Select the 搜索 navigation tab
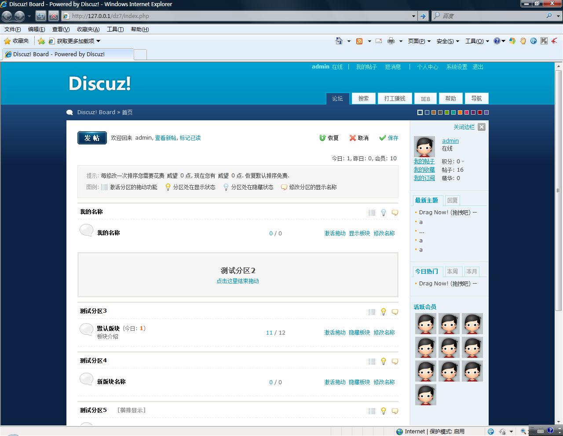The height and width of the screenshot is (436, 563). (363, 98)
